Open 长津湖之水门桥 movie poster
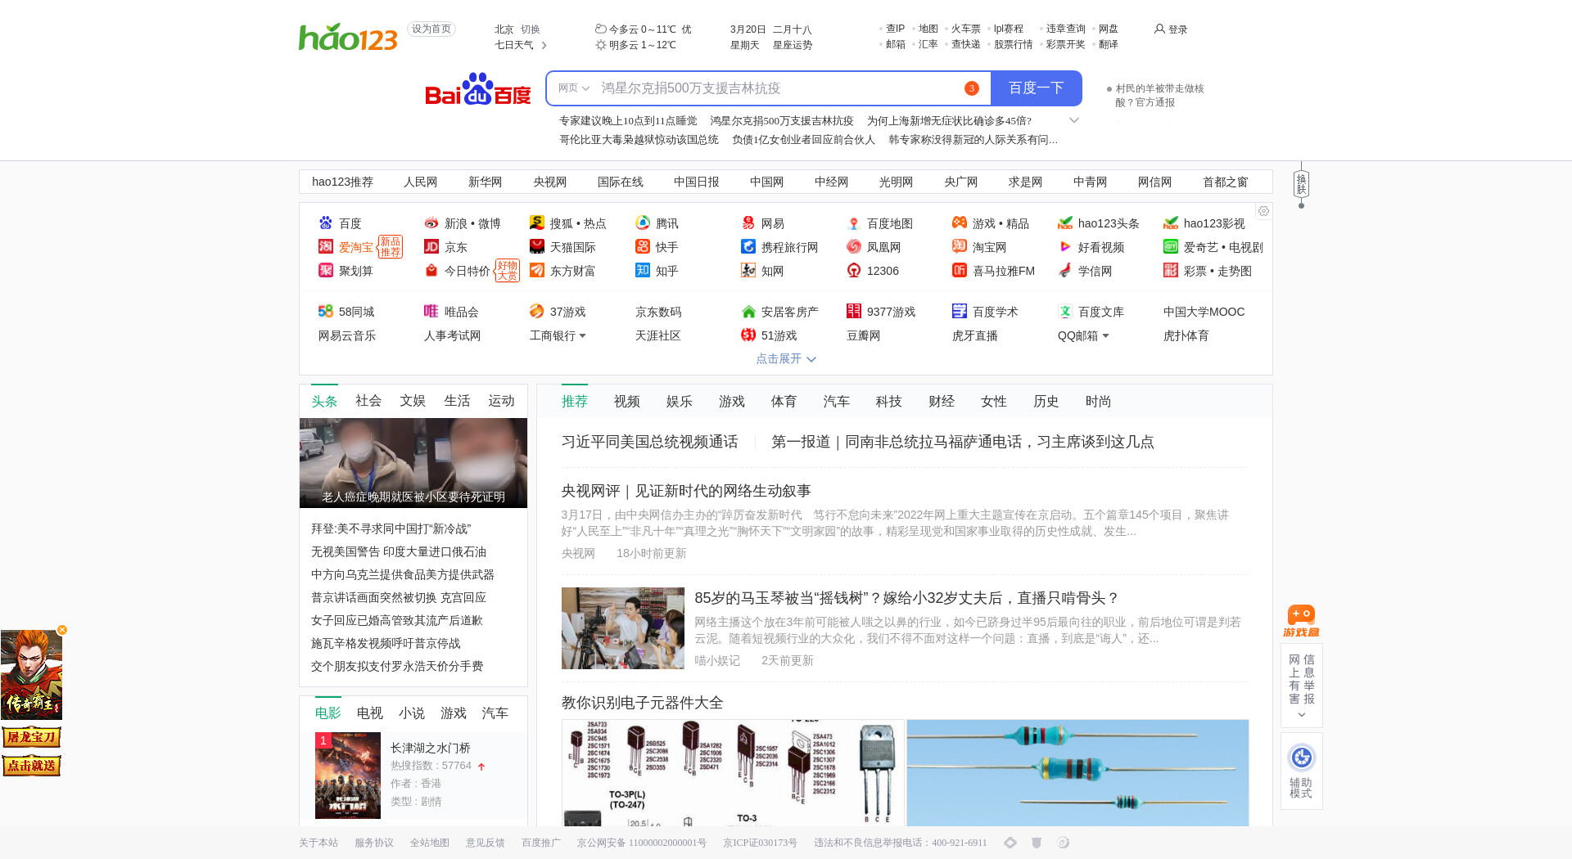 coord(348,776)
